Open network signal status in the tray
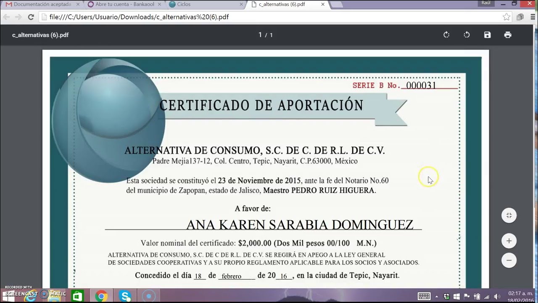The height and width of the screenshot is (303, 538). (x=487, y=296)
